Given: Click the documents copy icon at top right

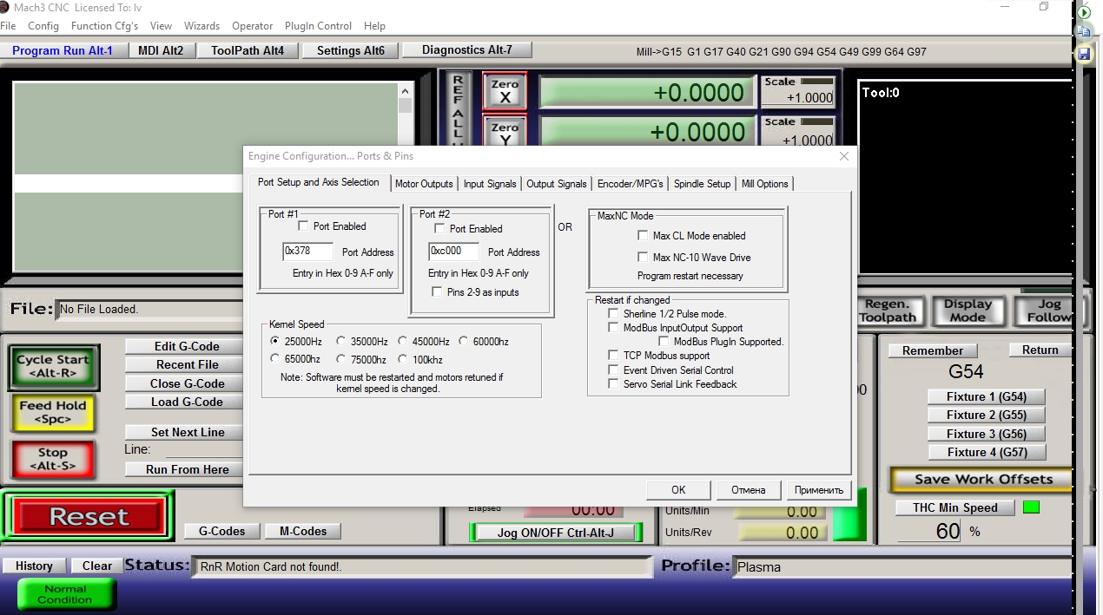Looking at the screenshot, I should point(1083,33).
